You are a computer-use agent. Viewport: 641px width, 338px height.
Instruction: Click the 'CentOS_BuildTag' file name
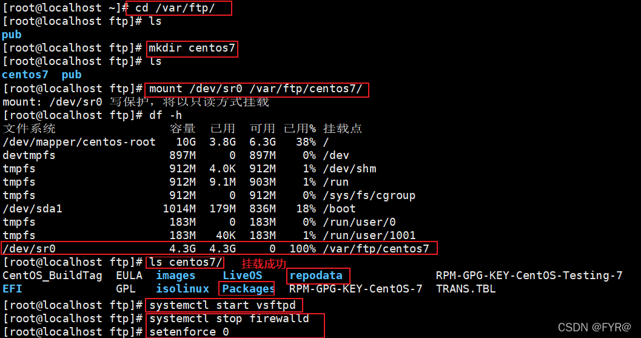click(x=52, y=276)
